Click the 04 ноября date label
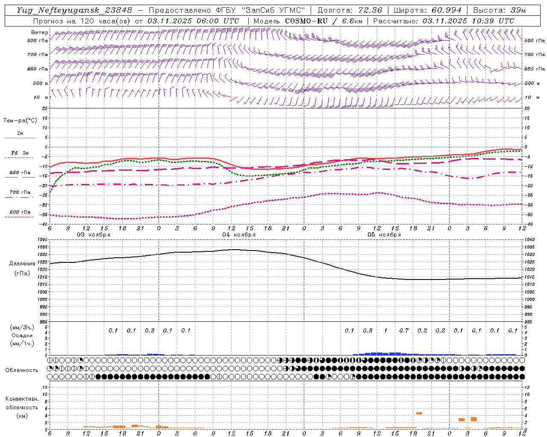The width and height of the screenshot is (547, 437). pos(239,235)
